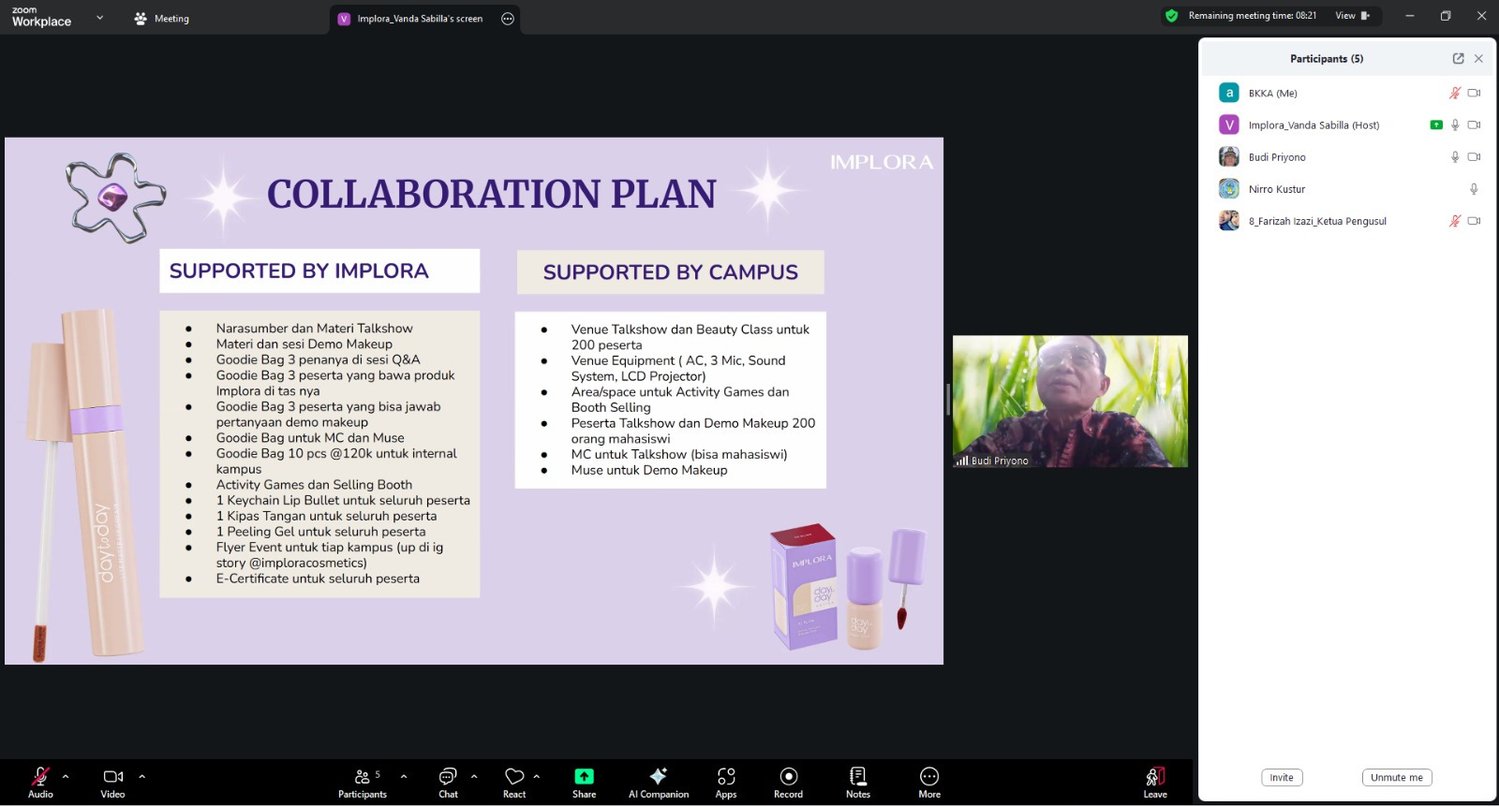
Task: Toggle Budi Priyono's microphone in participant list
Action: (1454, 157)
